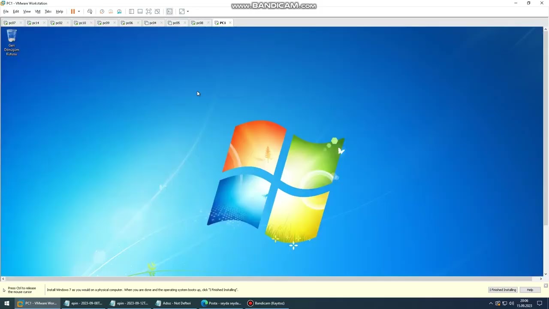Switch to the pc10 tab
The image size is (549, 309).
point(82,23)
